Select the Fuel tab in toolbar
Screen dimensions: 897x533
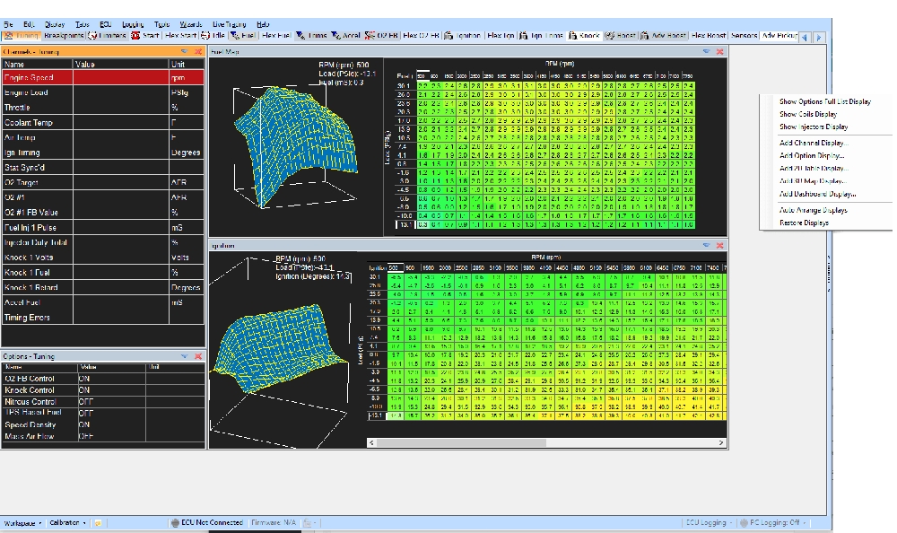pos(240,36)
